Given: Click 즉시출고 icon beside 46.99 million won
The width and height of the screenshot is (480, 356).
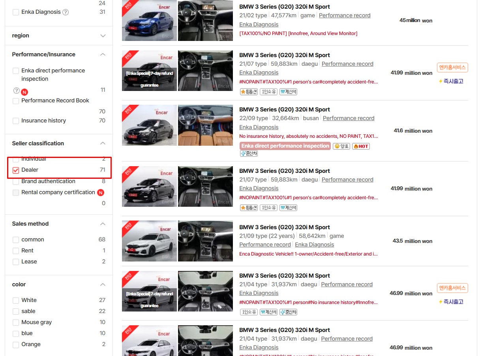Looking at the screenshot, I should point(451,302).
